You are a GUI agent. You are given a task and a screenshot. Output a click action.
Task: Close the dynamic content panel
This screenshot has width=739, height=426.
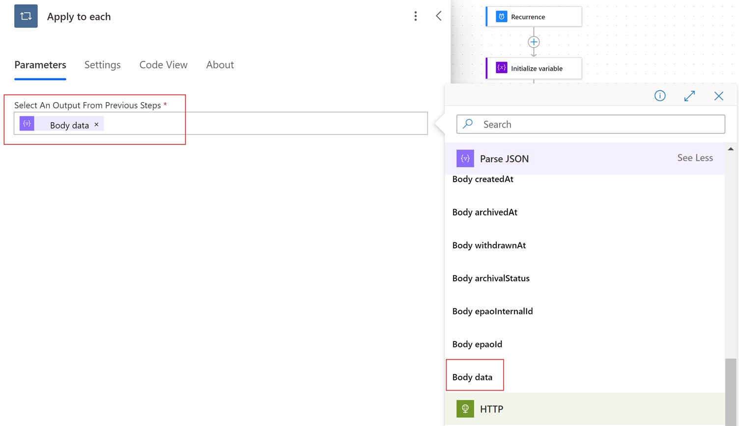[719, 96]
